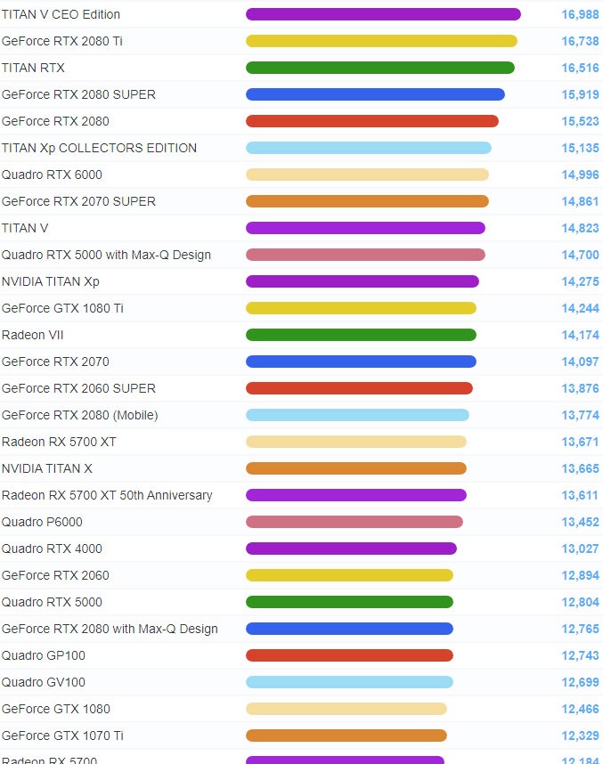
Task: Click the Quadro RTX 6000 bar
Action: click(x=367, y=175)
